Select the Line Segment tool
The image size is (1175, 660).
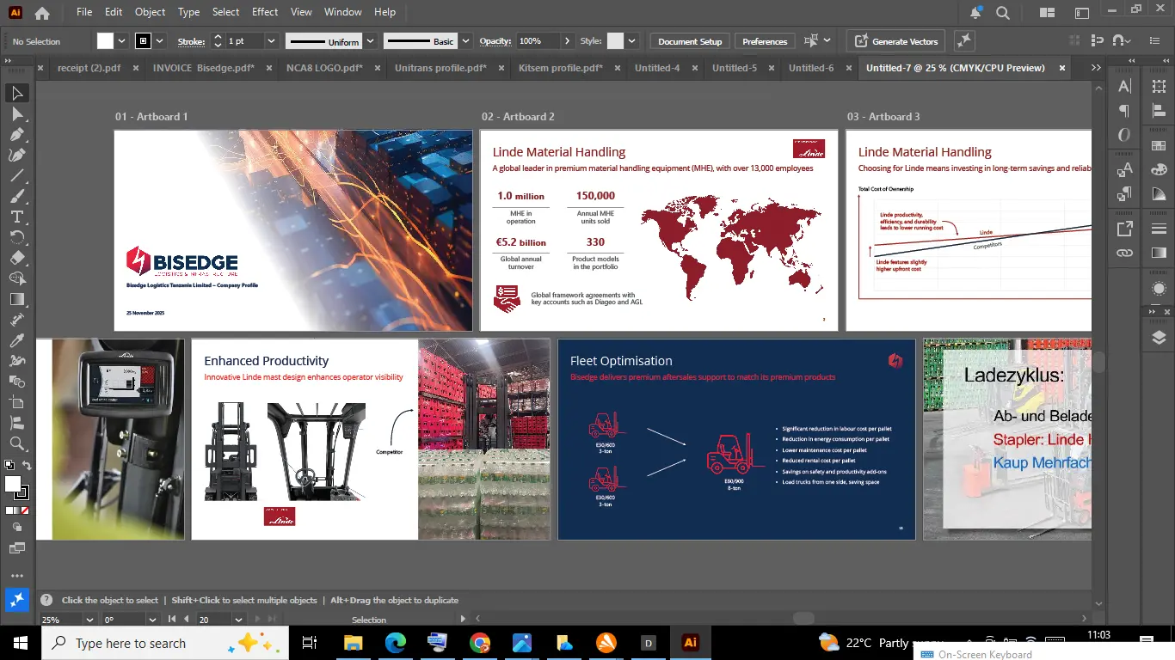click(17, 175)
